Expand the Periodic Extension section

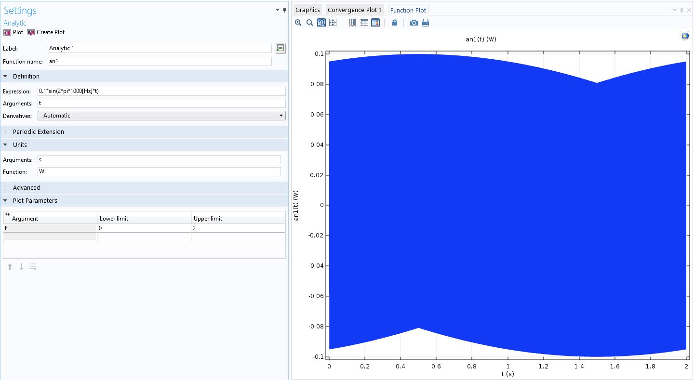pyautogui.click(x=38, y=131)
